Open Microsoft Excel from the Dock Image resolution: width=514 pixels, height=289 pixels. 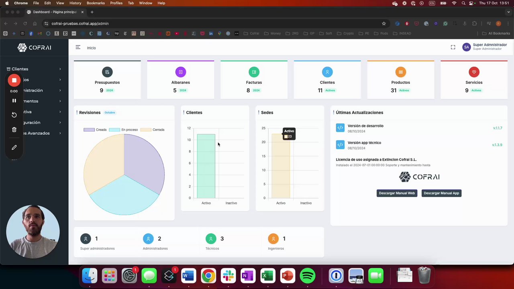pyautogui.click(x=268, y=276)
